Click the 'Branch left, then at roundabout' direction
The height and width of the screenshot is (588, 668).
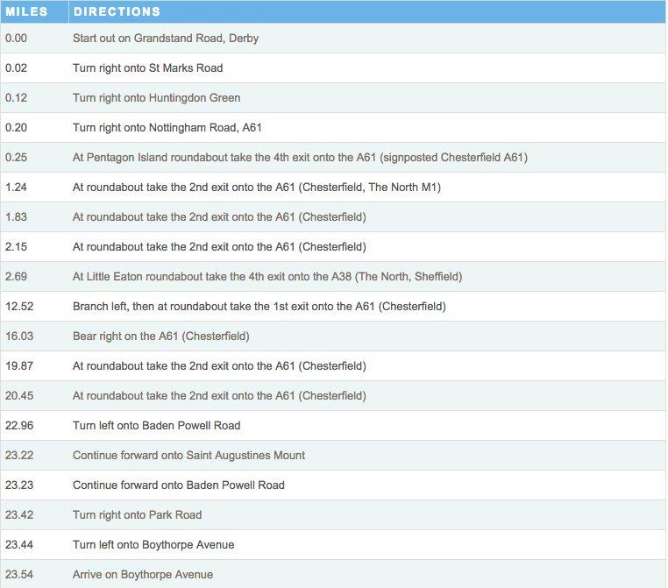259,307
